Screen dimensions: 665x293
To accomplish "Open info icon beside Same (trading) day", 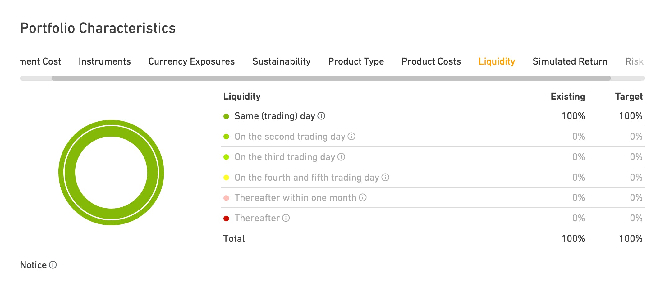I will pyautogui.click(x=321, y=116).
